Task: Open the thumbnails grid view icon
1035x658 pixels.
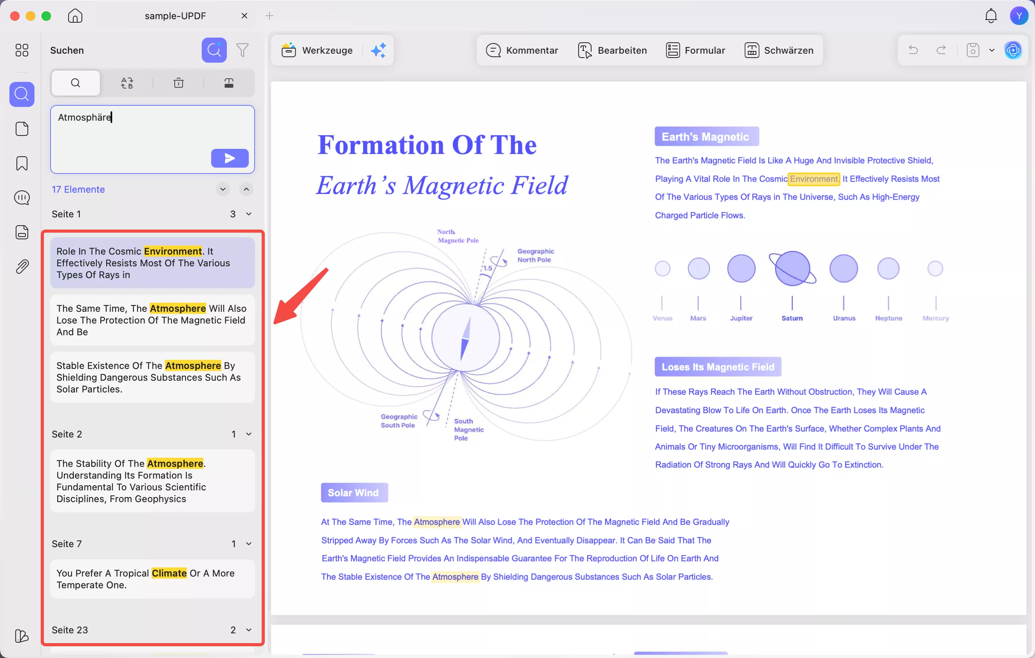Action: (22, 50)
